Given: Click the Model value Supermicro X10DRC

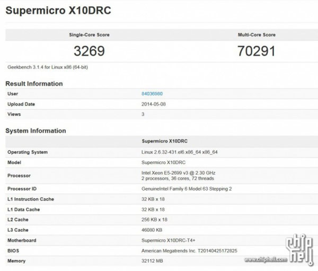Looking at the screenshot, I should click(x=163, y=162).
